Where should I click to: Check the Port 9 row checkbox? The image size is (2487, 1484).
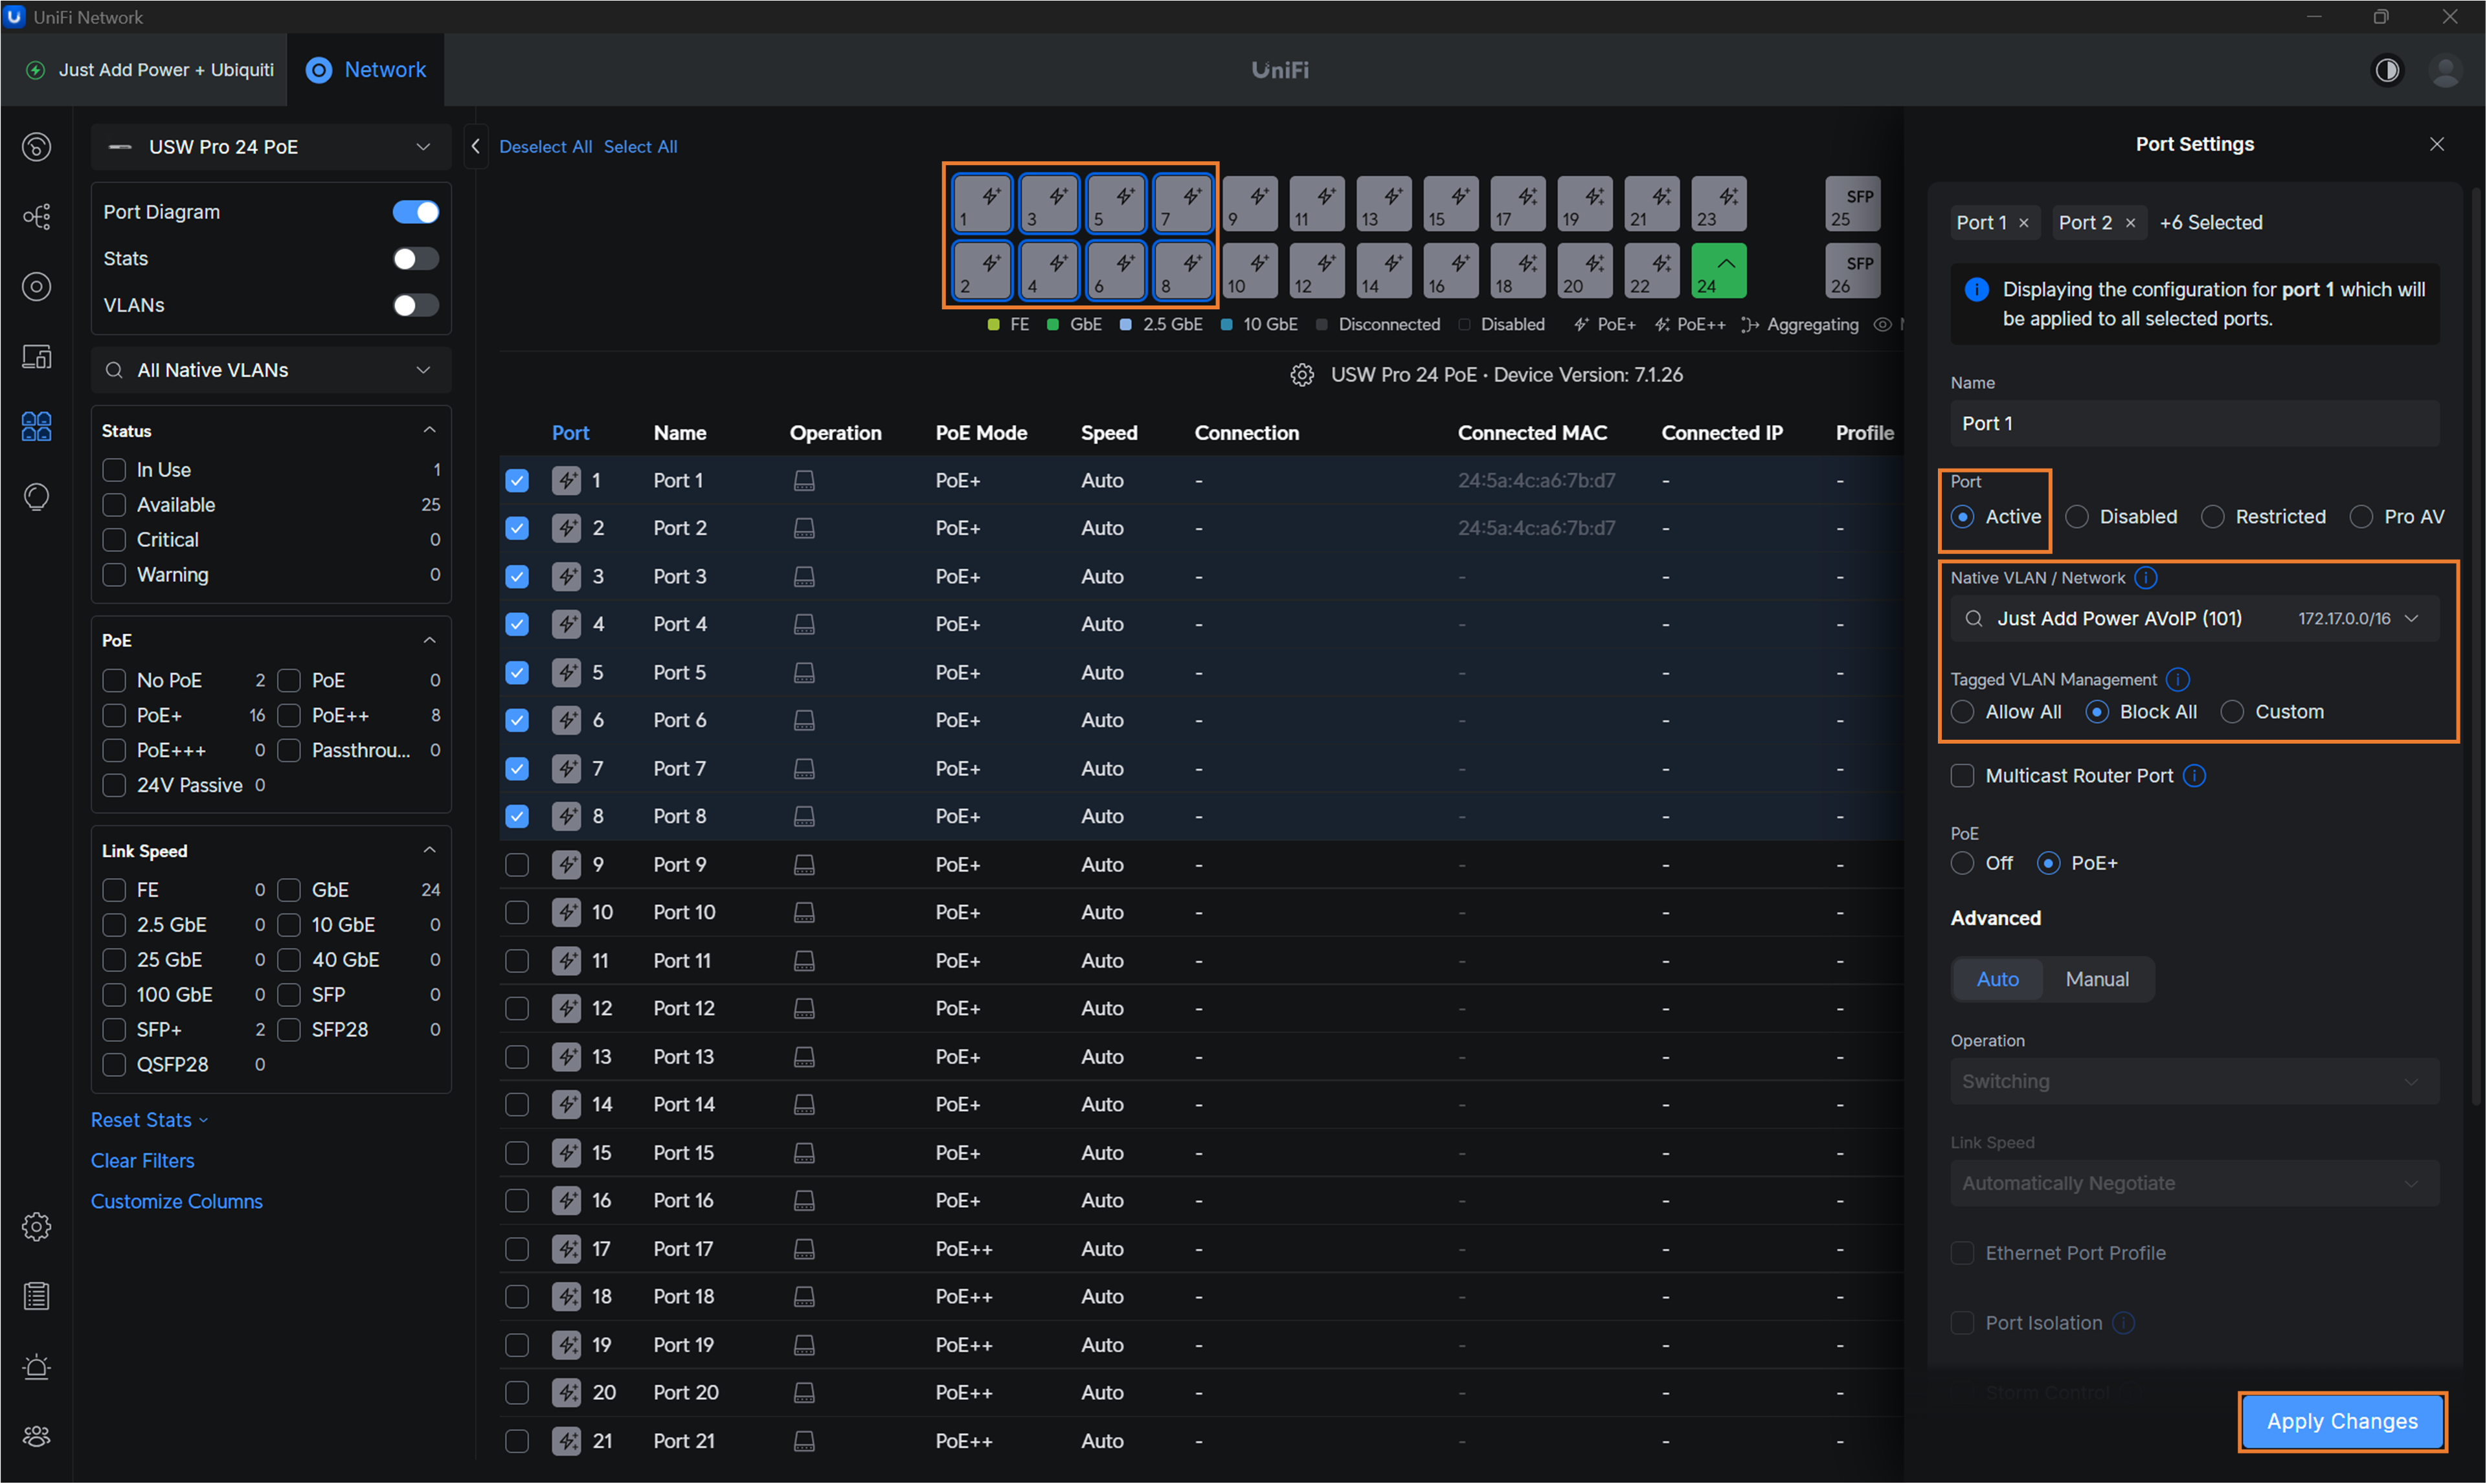tap(517, 864)
